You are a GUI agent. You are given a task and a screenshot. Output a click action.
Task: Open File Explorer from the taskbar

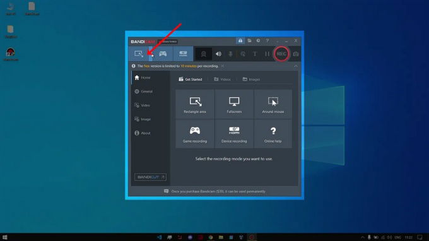[221, 237]
